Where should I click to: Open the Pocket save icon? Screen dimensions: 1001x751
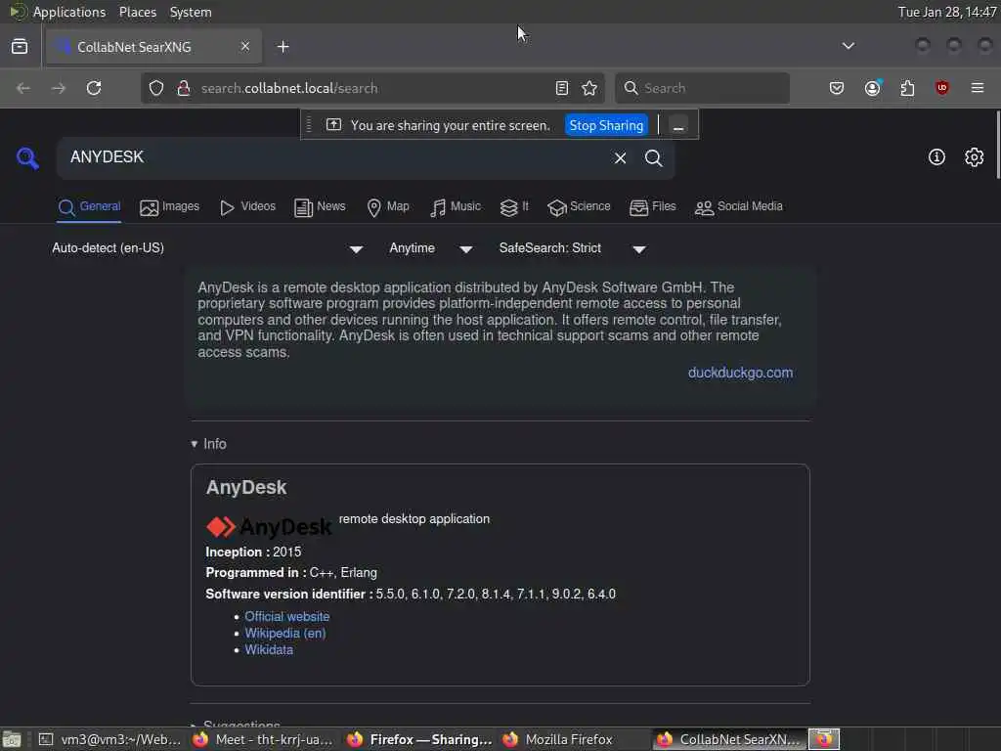837,88
